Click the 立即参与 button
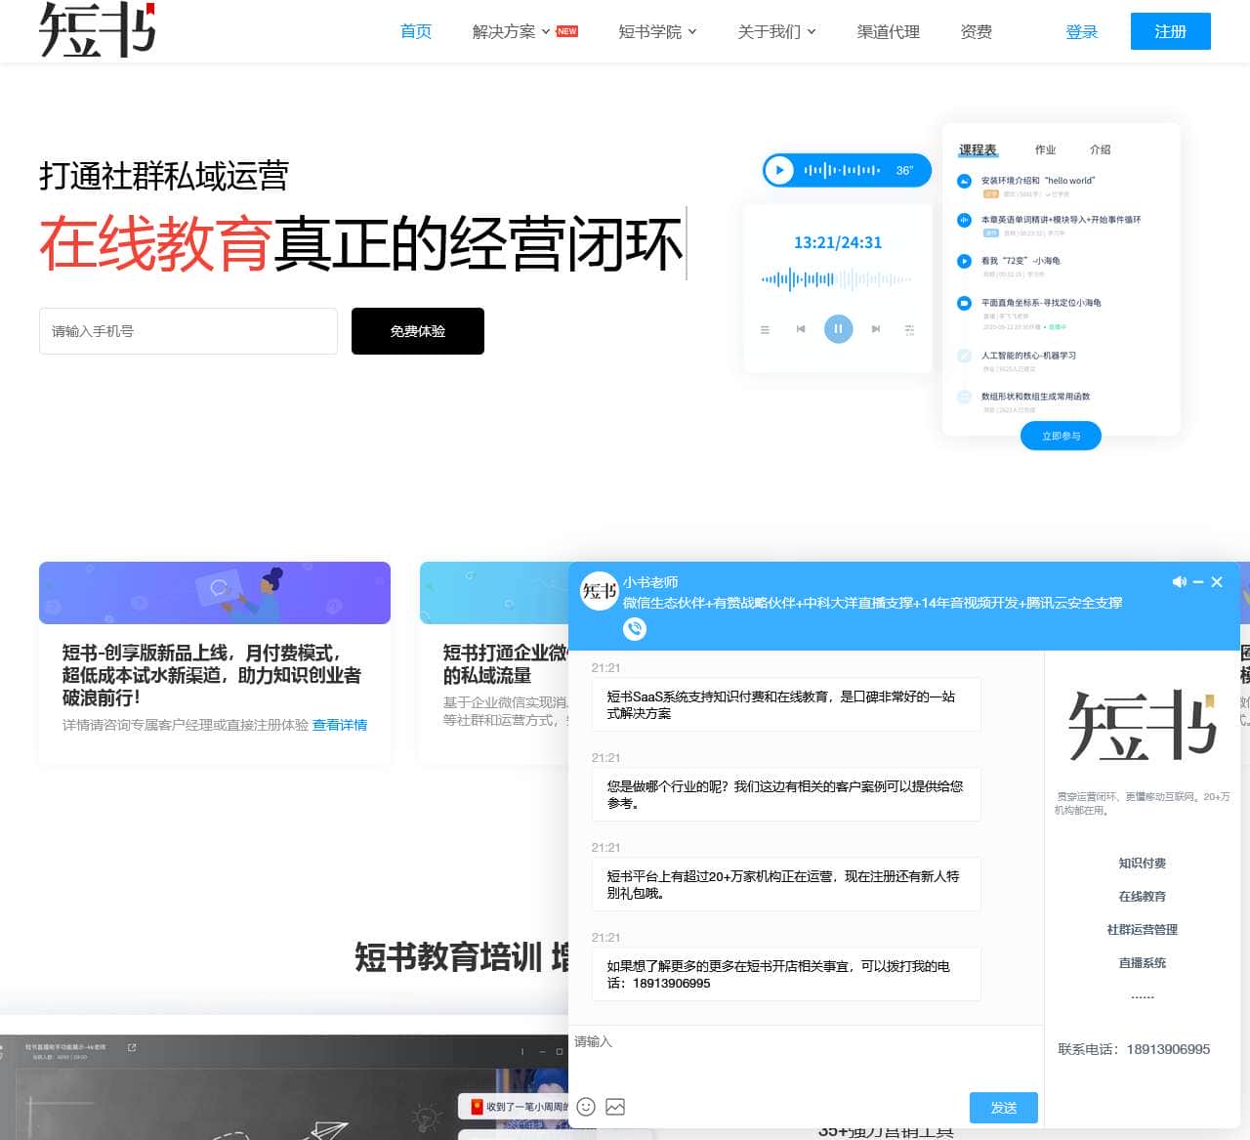Viewport: 1250px width, 1140px height. pos(1061,436)
